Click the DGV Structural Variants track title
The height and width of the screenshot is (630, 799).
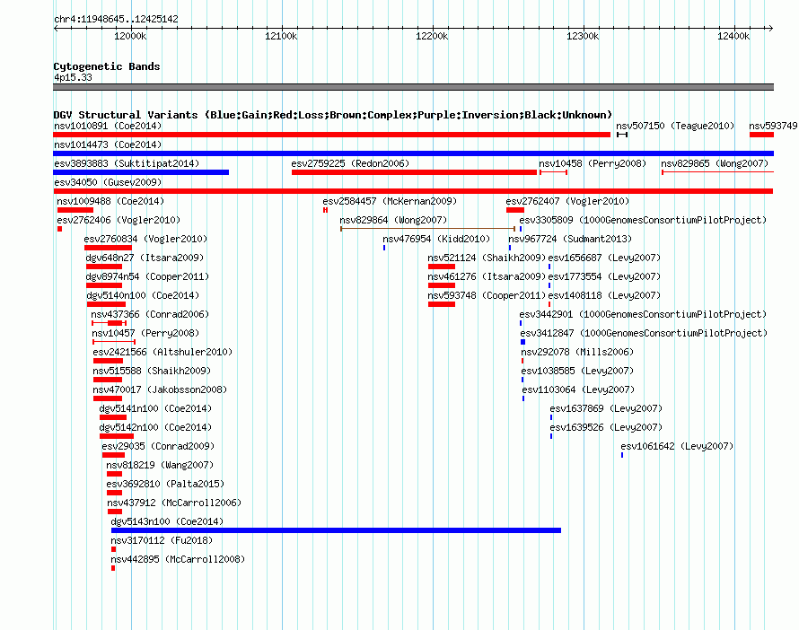333,115
